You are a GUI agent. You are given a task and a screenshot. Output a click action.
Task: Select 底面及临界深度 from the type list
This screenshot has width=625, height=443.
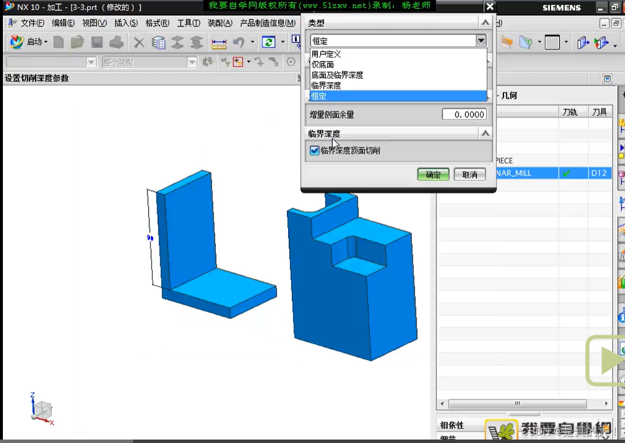click(398, 75)
